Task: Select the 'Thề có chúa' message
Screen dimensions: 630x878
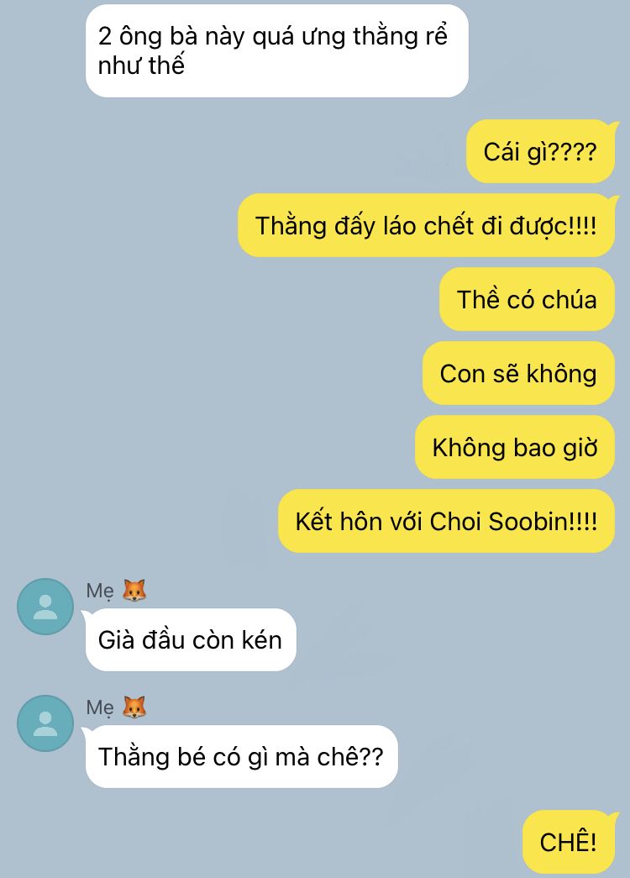Action: tap(527, 300)
